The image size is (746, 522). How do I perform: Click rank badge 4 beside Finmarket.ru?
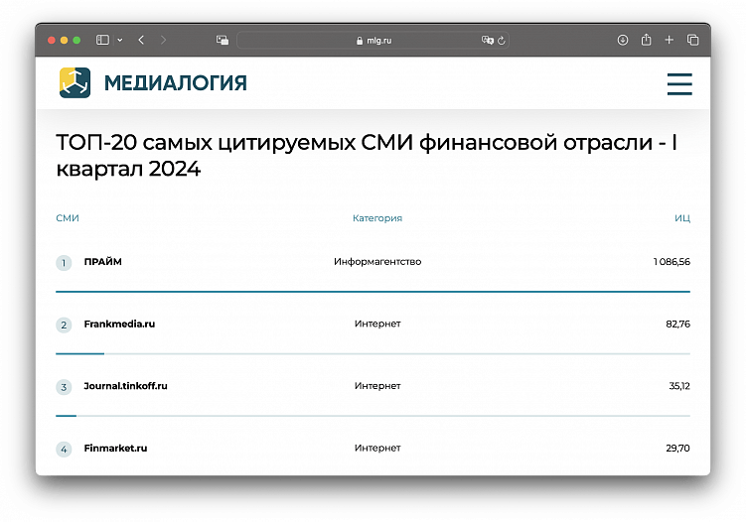[64, 450]
